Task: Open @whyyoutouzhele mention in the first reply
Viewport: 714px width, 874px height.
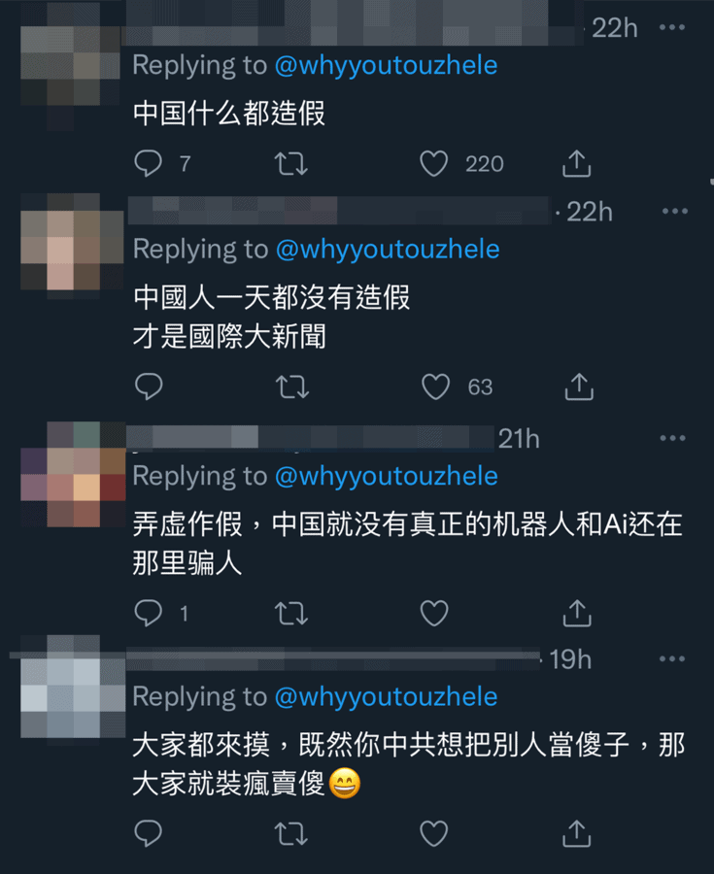Action: [387, 66]
